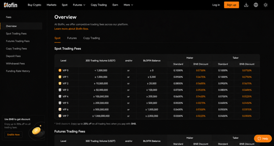
Task: Click the VIP 7 badge icon
Action: [x=60, y=116]
